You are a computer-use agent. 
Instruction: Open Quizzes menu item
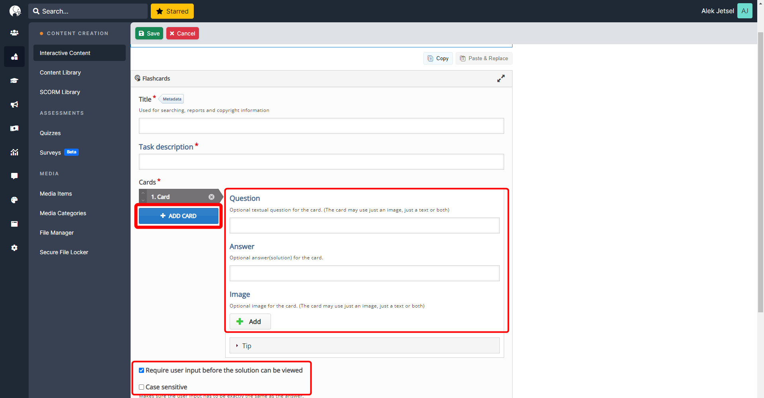coord(50,133)
